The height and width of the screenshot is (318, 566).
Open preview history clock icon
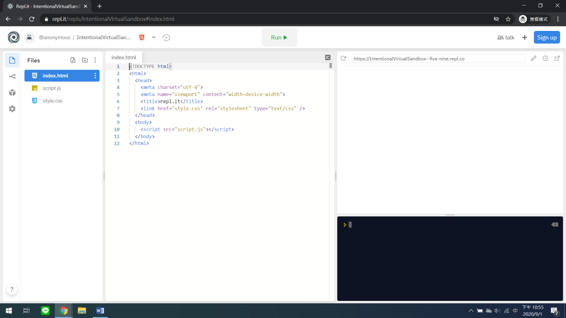click(x=546, y=59)
